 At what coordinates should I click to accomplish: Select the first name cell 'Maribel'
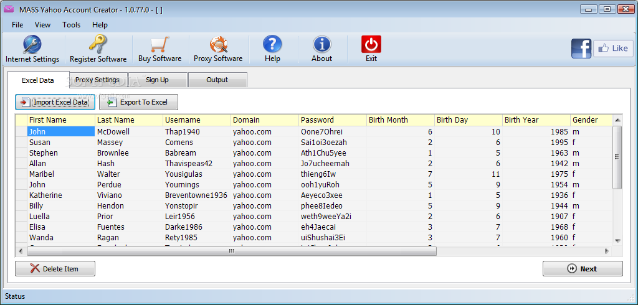pos(61,174)
